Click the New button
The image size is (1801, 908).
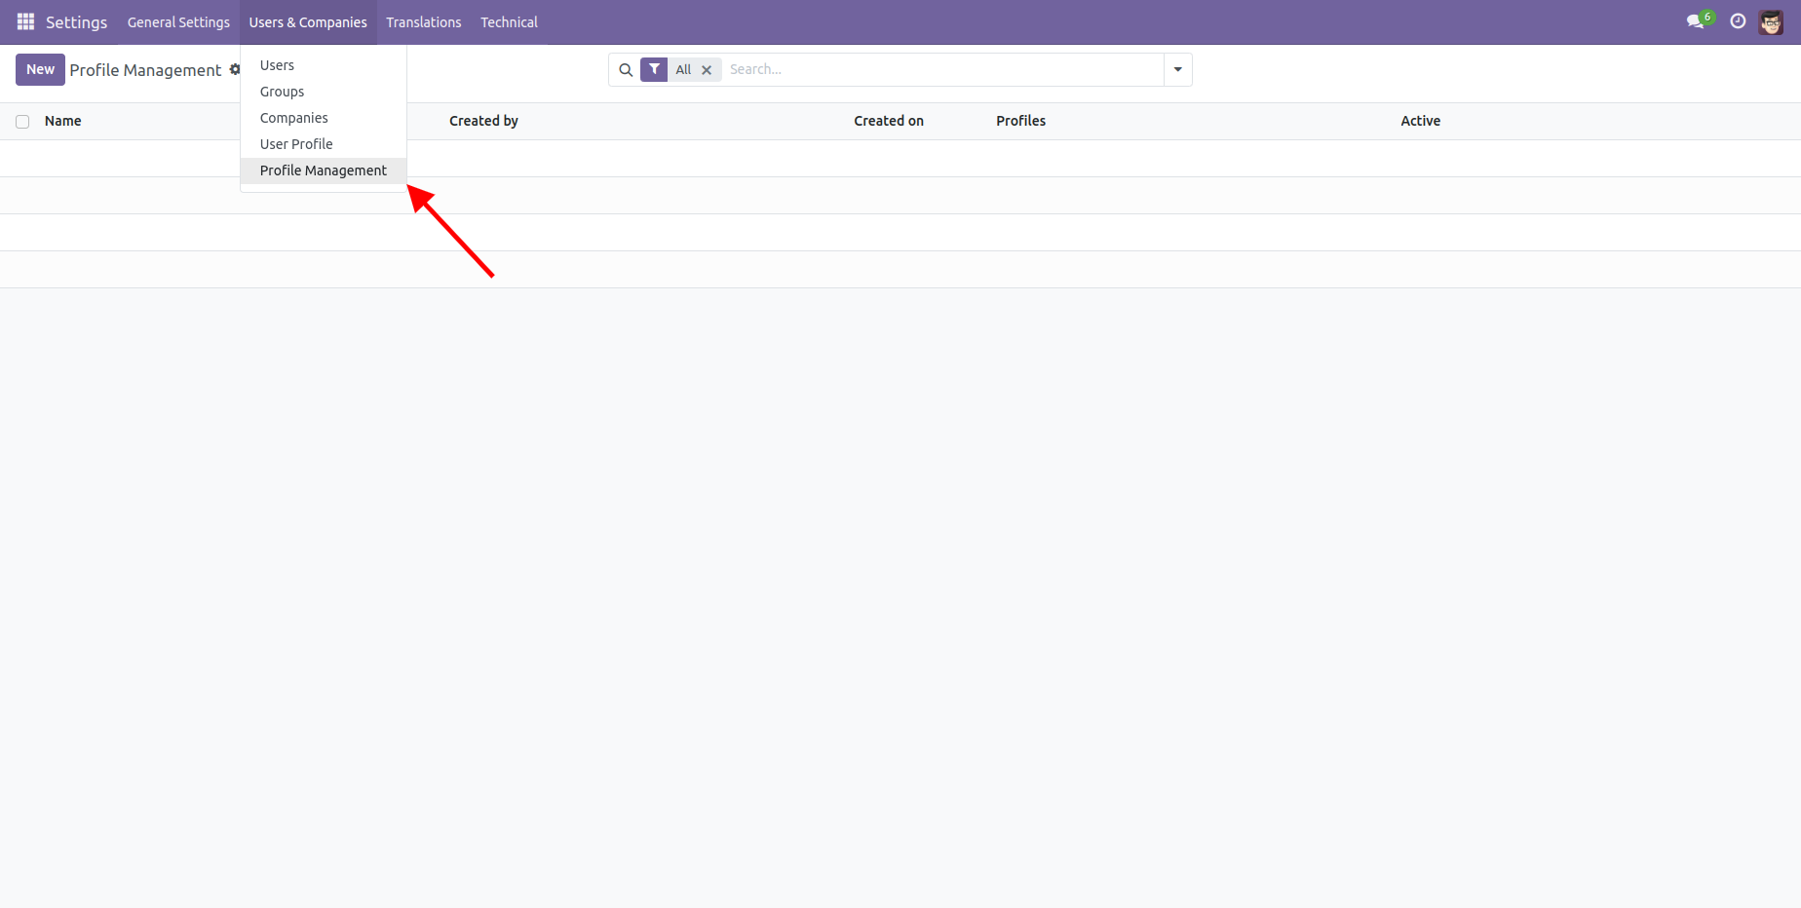point(40,69)
